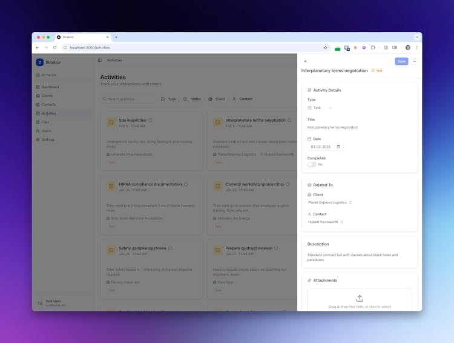The width and height of the screenshot is (454, 343).
Task: Close the activity detail panel
Action: [305, 61]
